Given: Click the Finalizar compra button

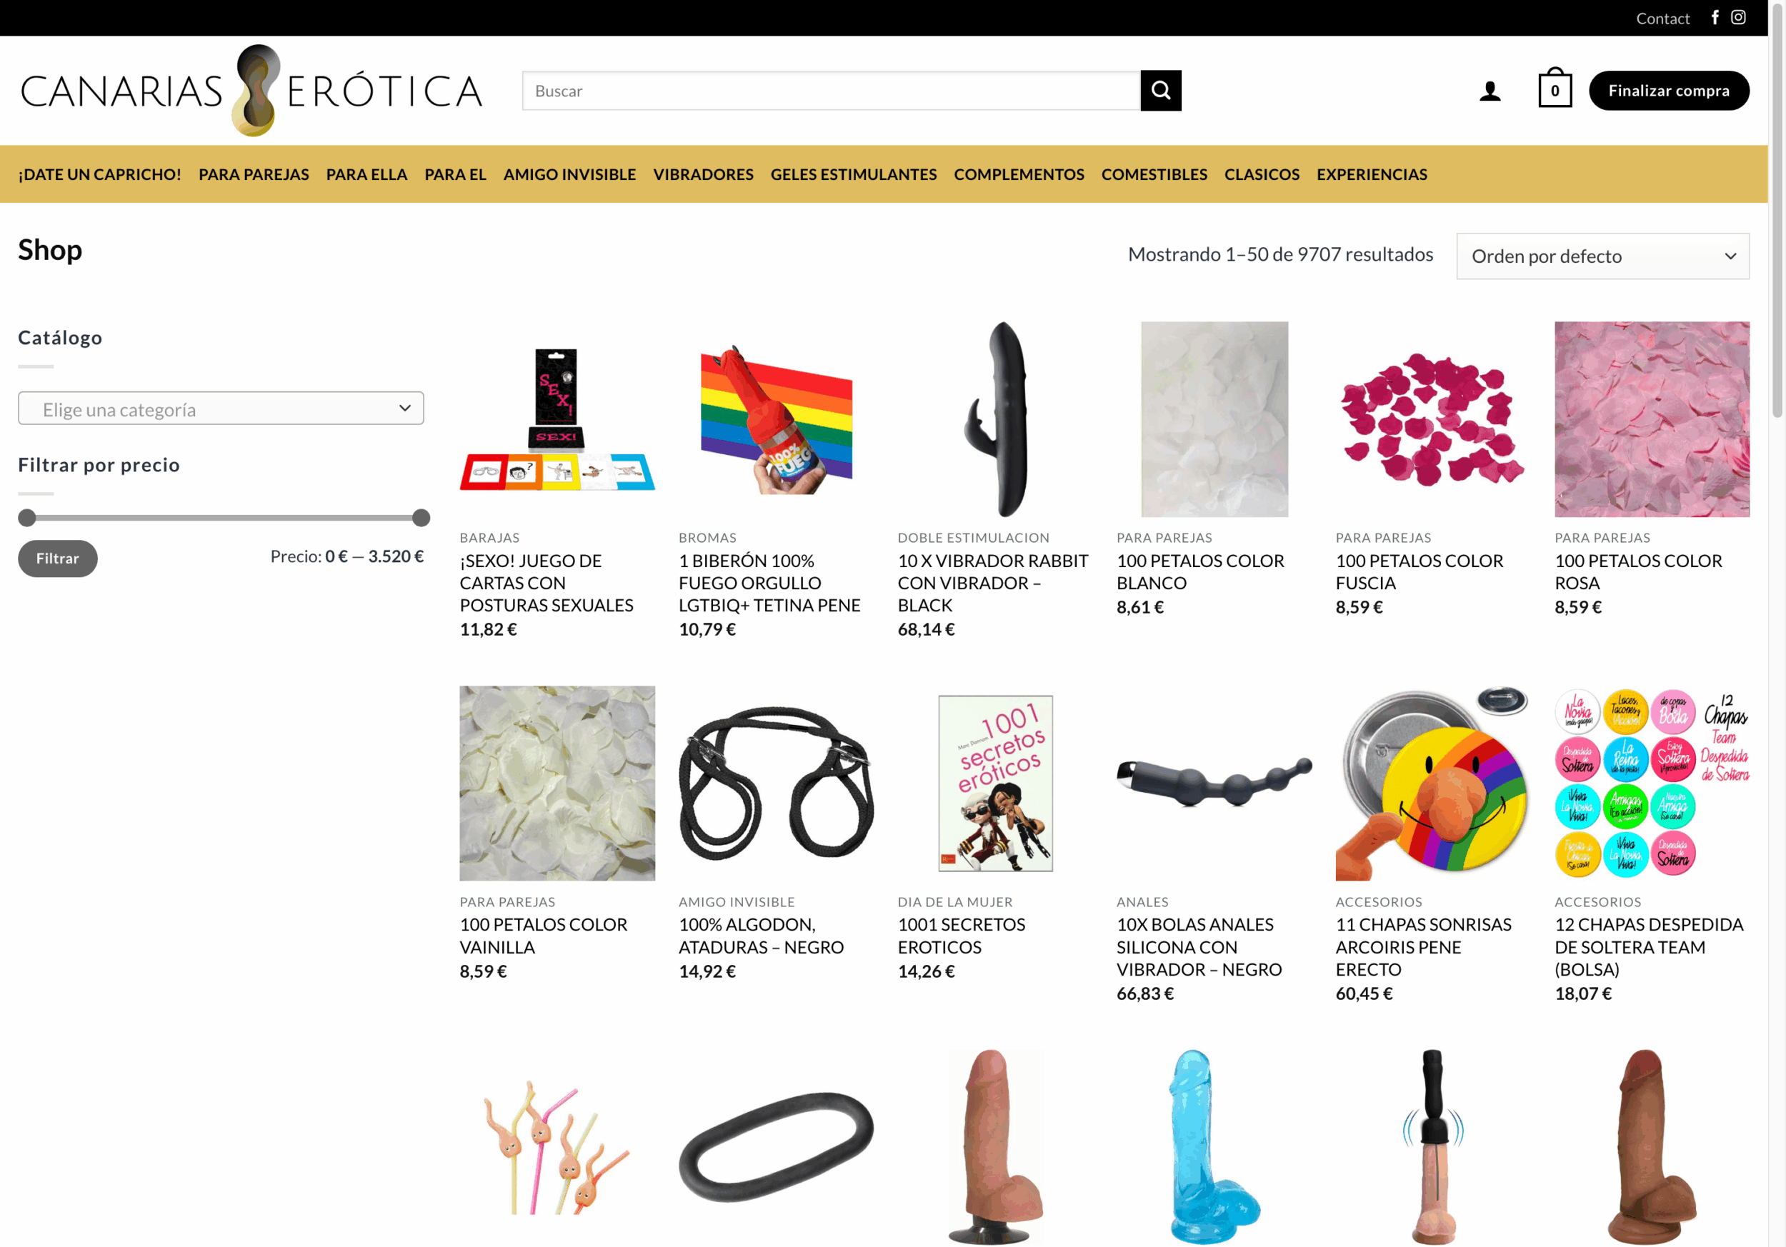Looking at the screenshot, I should pyautogui.click(x=1669, y=91).
